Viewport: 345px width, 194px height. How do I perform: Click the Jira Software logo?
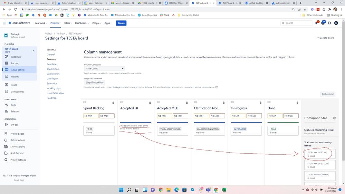[x=19, y=23]
